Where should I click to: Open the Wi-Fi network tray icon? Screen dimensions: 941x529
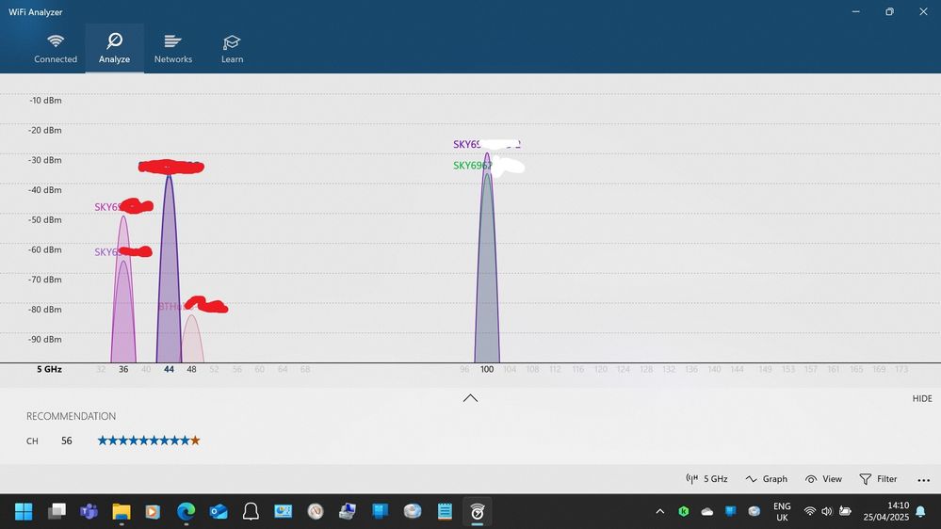click(x=809, y=512)
